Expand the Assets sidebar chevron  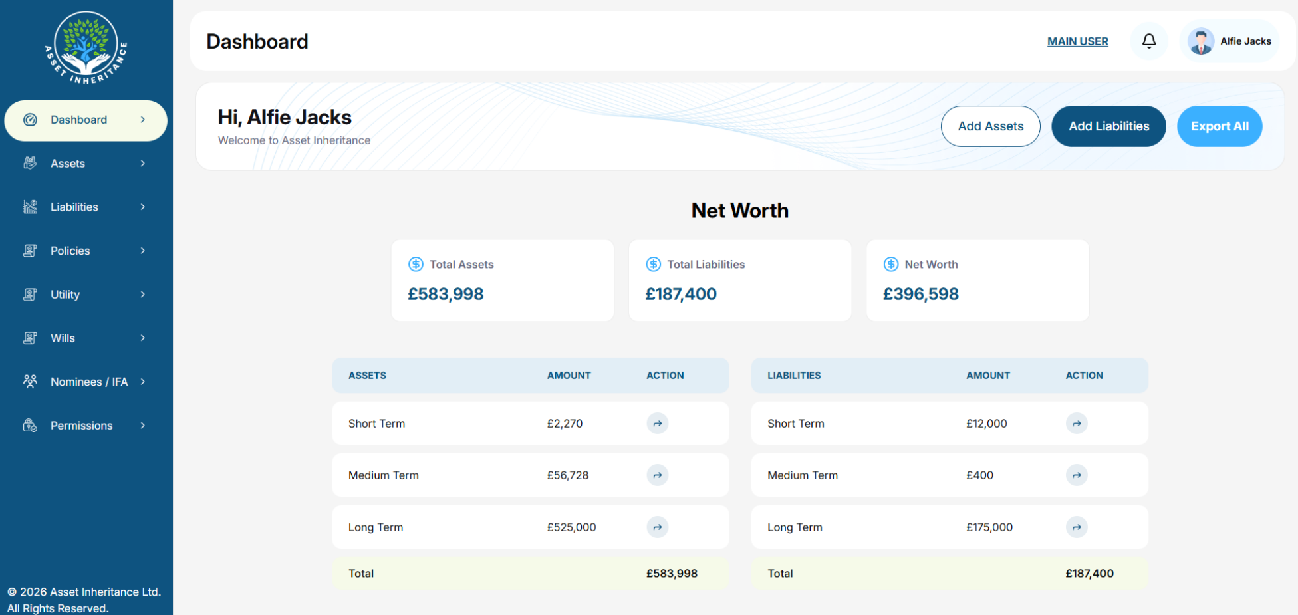tap(143, 164)
